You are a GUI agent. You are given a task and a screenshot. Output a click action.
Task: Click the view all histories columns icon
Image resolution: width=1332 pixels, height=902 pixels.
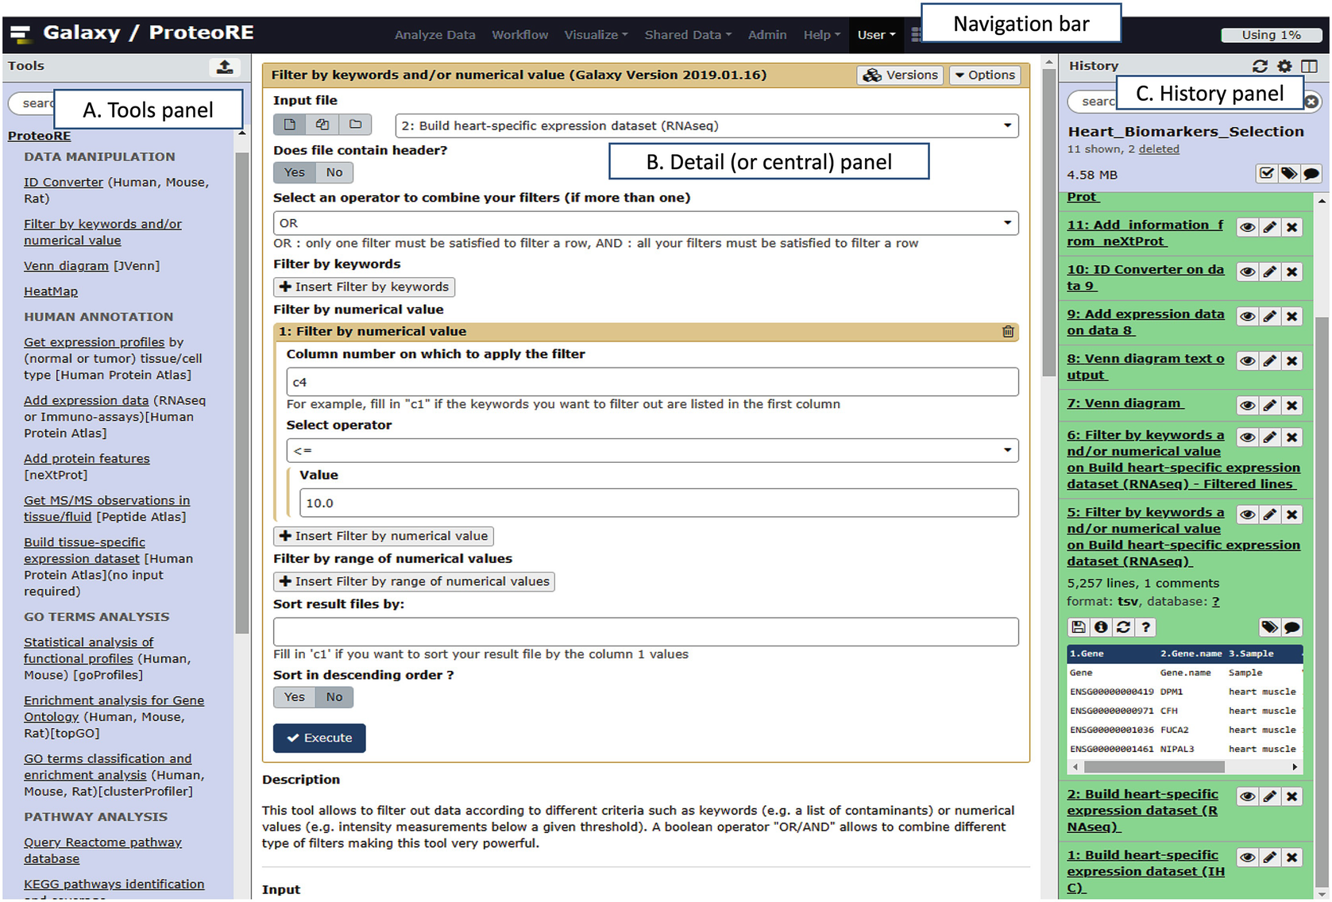point(1309,66)
